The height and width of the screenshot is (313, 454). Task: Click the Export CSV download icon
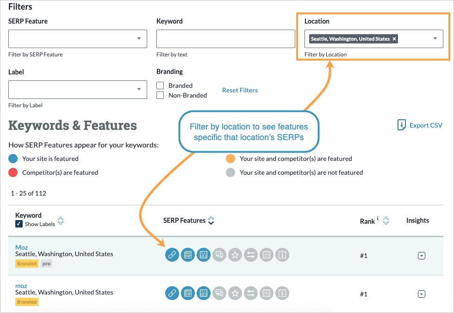[x=401, y=125]
